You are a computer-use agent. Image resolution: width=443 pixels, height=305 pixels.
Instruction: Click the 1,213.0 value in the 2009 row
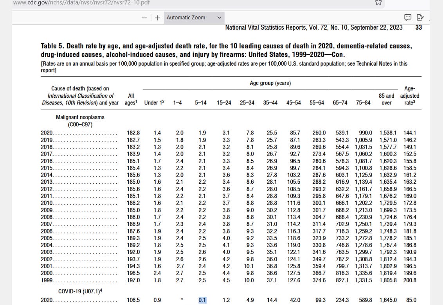click(363, 210)
